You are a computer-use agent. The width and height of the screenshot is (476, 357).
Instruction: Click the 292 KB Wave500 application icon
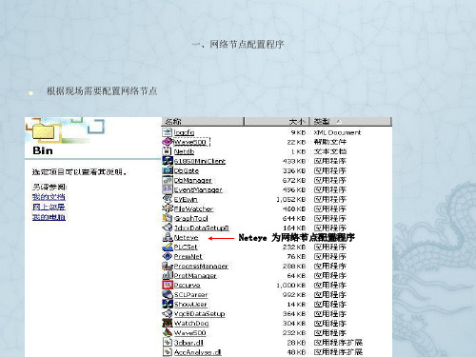coord(168,332)
